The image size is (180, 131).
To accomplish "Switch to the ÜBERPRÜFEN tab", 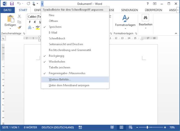I will pos(154,10).
